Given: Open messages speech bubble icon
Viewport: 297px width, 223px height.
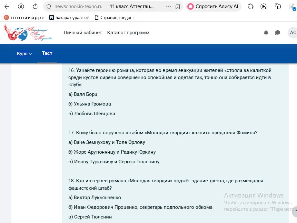Looking at the screenshot, I should coord(278,33).
